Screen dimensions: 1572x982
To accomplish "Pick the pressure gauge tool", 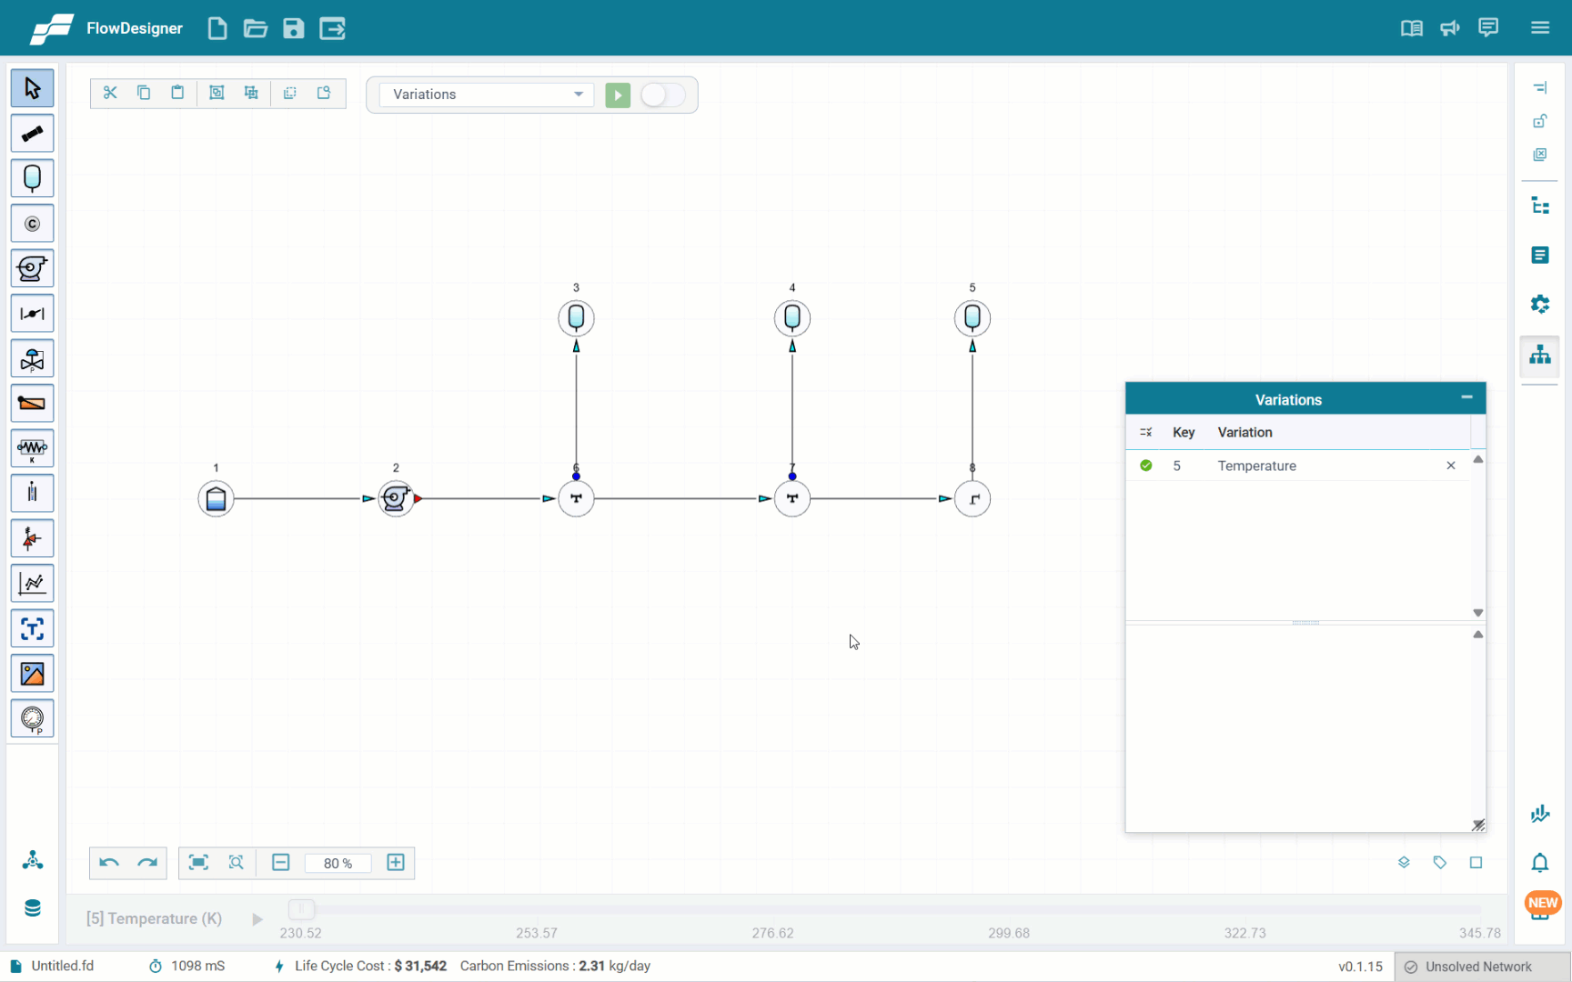I will pos(32,718).
